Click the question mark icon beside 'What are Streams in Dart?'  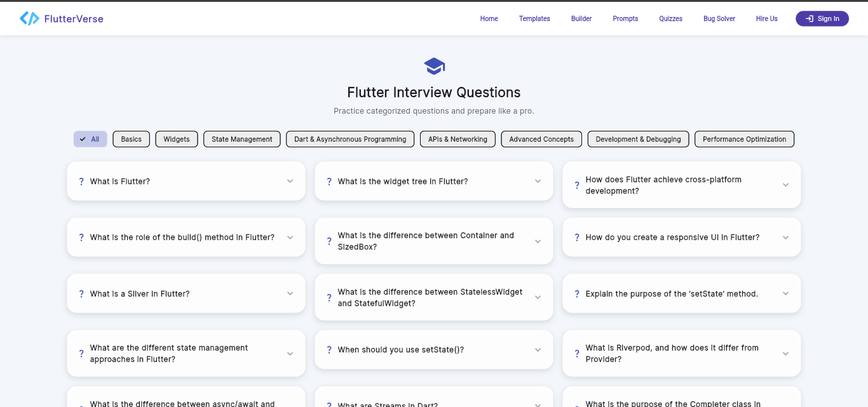[329, 404]
